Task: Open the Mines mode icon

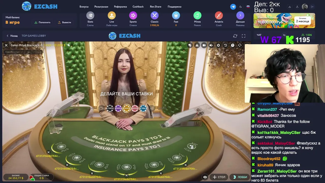Action: [197, 16]
